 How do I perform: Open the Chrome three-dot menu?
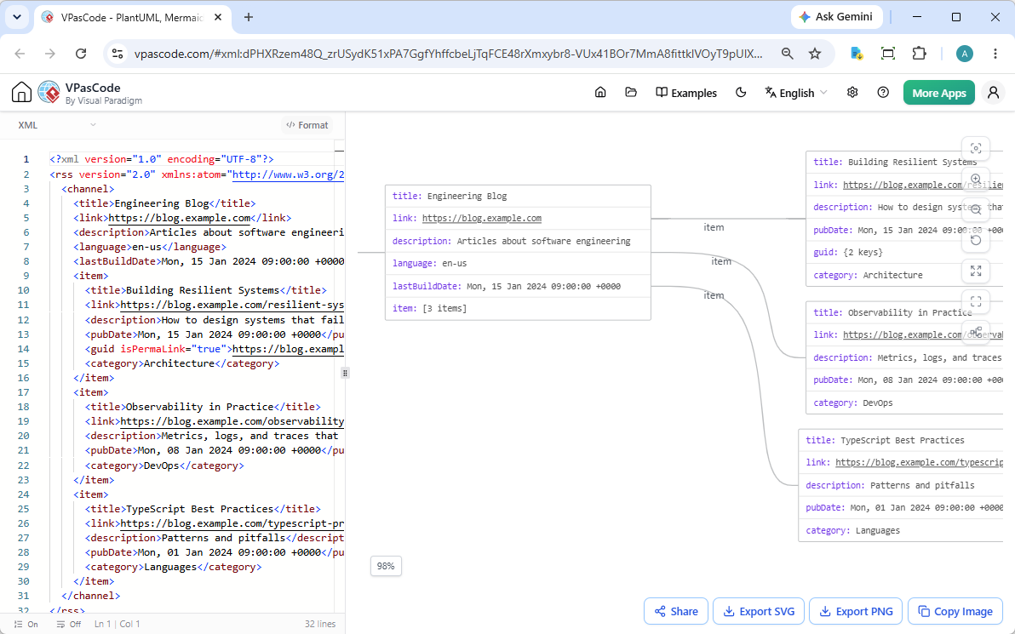tap(995, 54)
